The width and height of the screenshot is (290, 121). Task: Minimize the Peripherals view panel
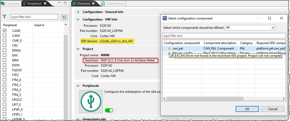(59, 3)
